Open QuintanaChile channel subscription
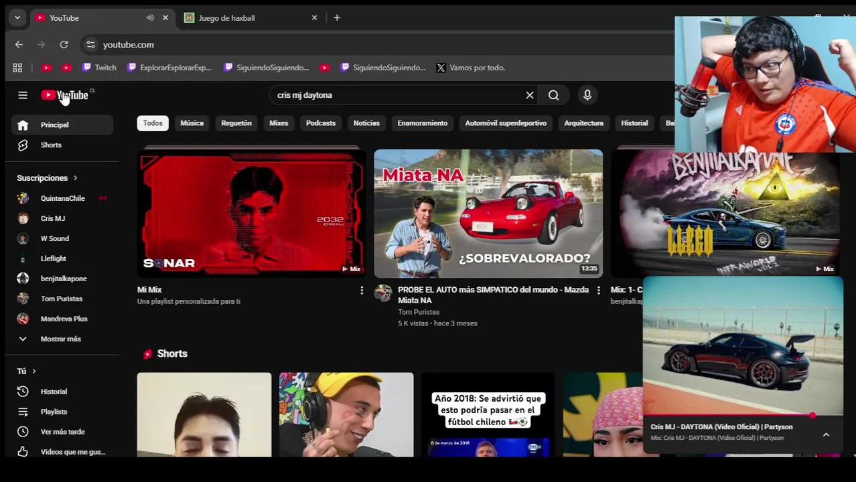856x482 pixels. pyautogui.click(x=62, y=198)
